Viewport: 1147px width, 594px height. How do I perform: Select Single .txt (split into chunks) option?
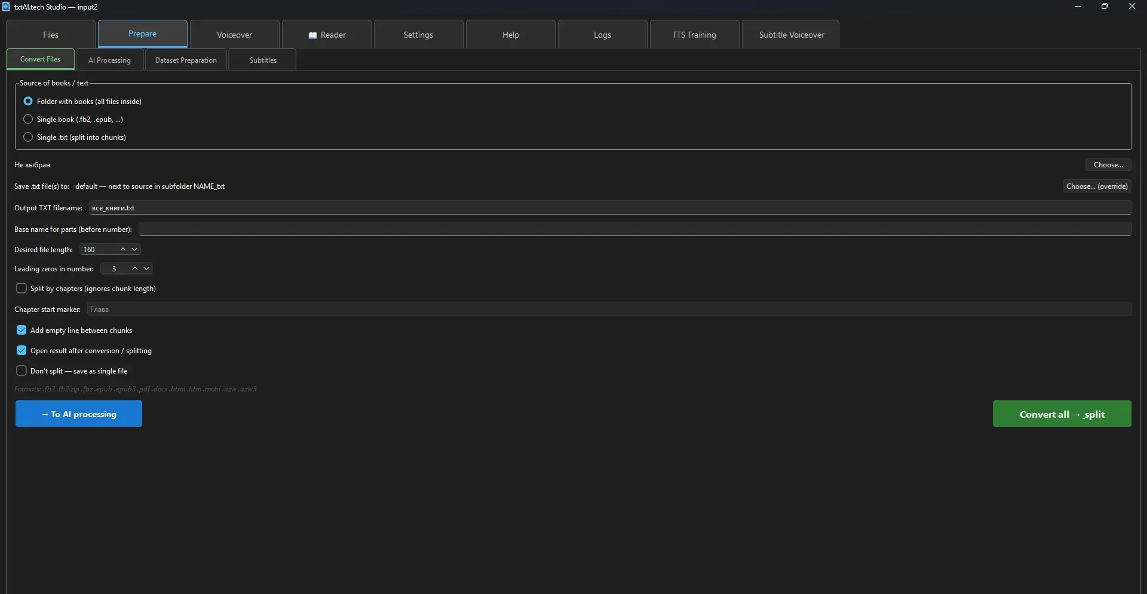[27, 137]
